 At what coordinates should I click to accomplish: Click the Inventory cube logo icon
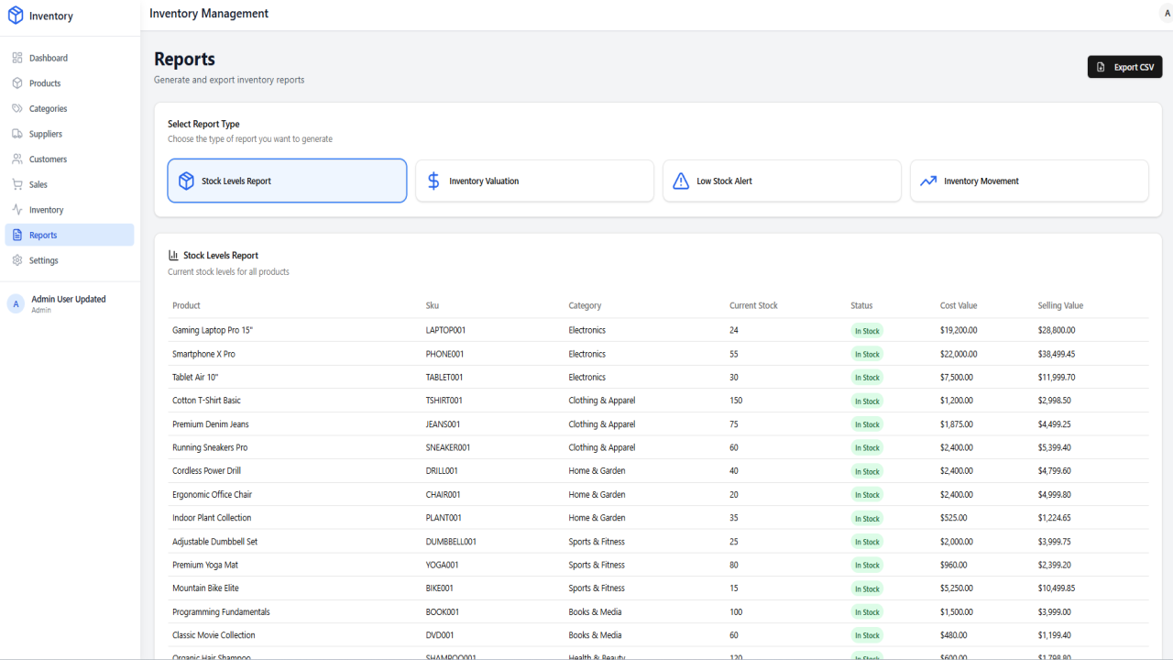[16, 16]
